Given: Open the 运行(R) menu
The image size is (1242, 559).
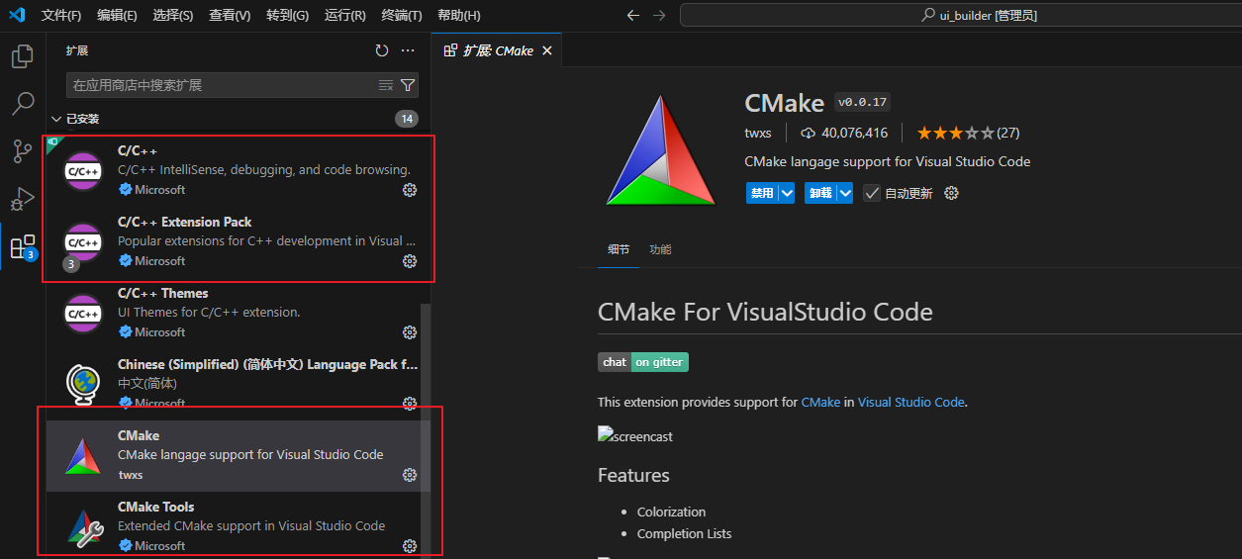Looking at the screenshot, I should [x=345, y=15].
